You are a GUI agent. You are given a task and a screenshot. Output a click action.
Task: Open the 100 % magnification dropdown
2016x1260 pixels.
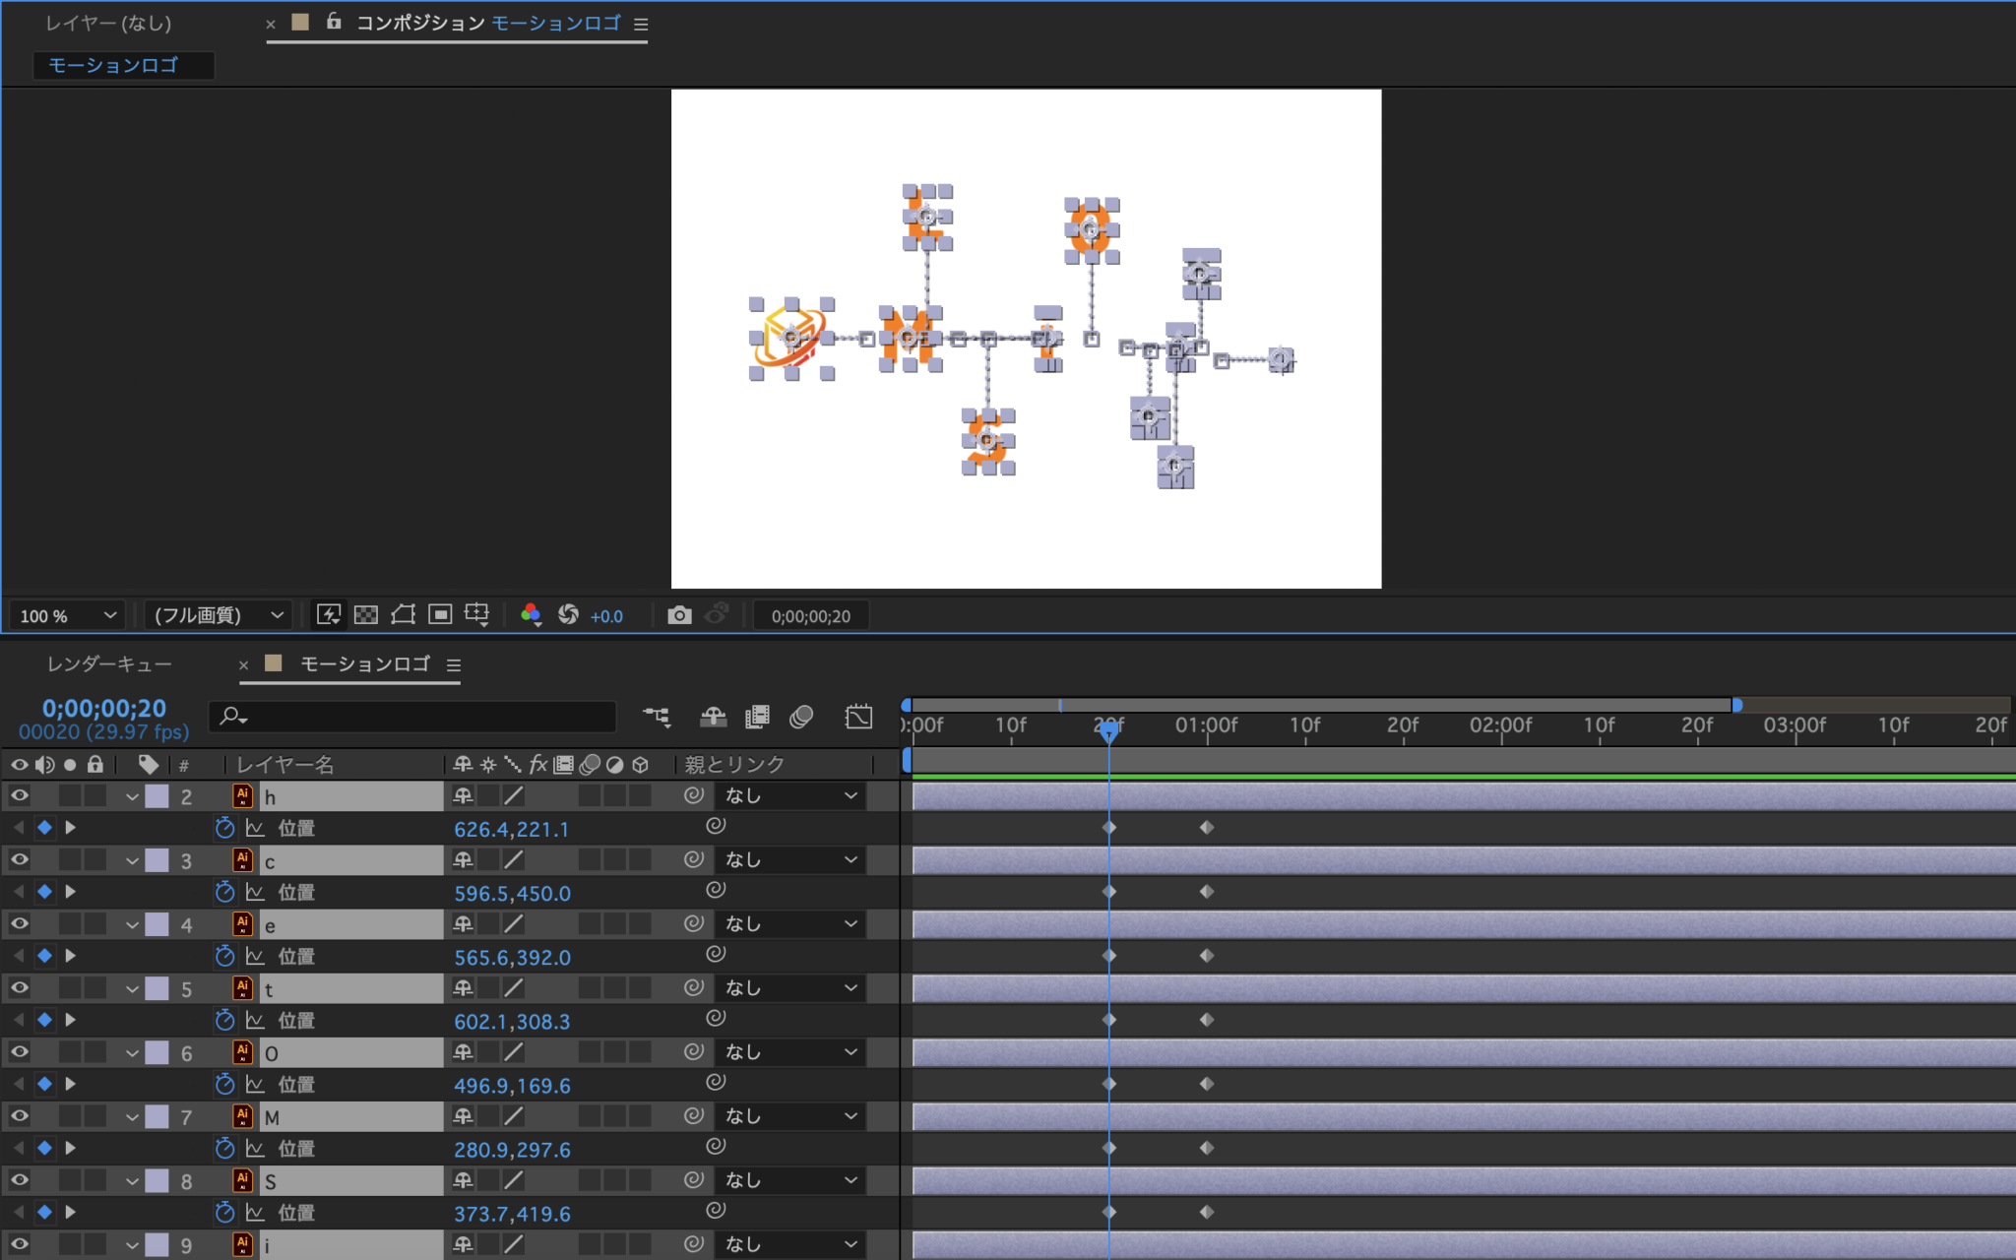(67, 615)
